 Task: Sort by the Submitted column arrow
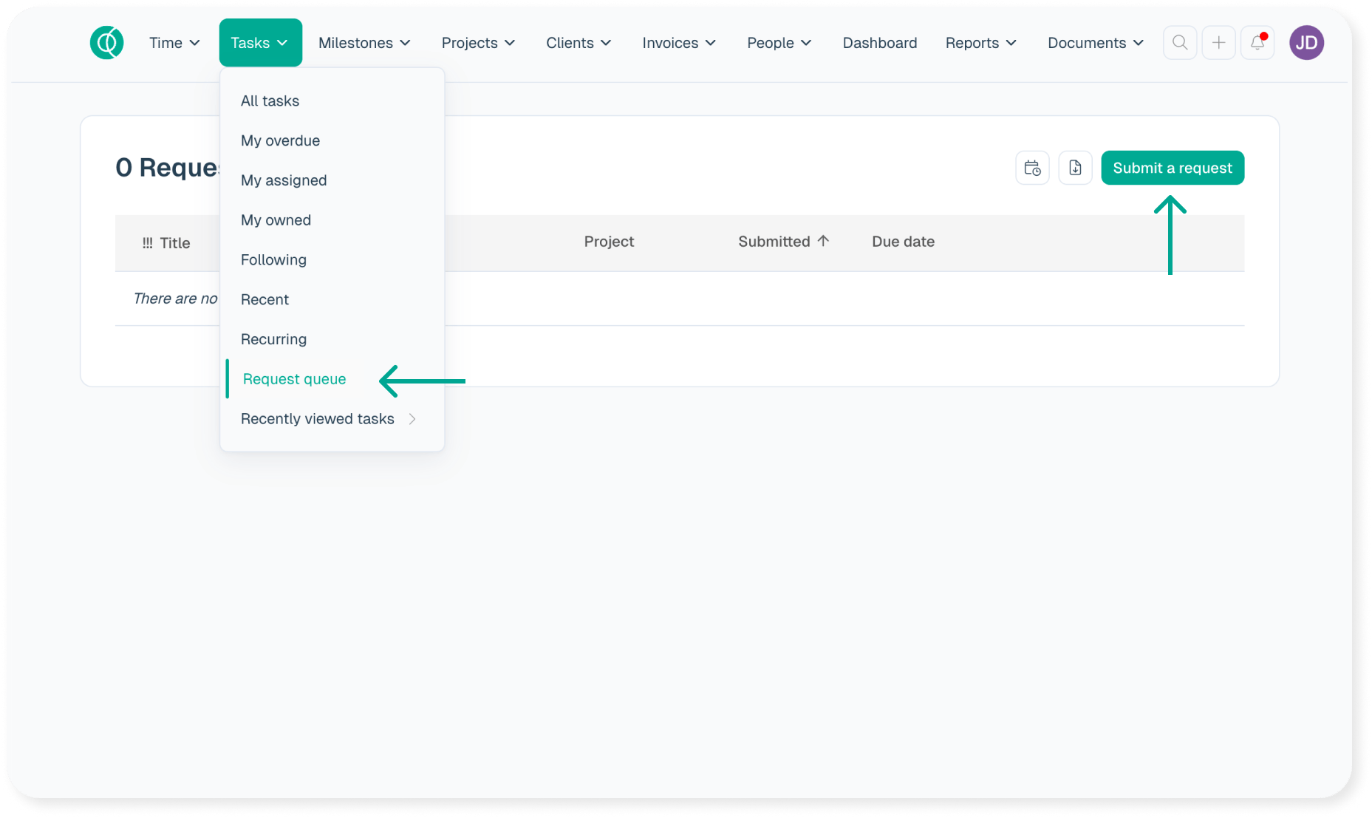point(823,242)
